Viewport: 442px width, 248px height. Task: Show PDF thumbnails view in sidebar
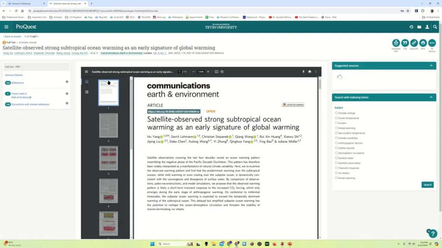87,82
